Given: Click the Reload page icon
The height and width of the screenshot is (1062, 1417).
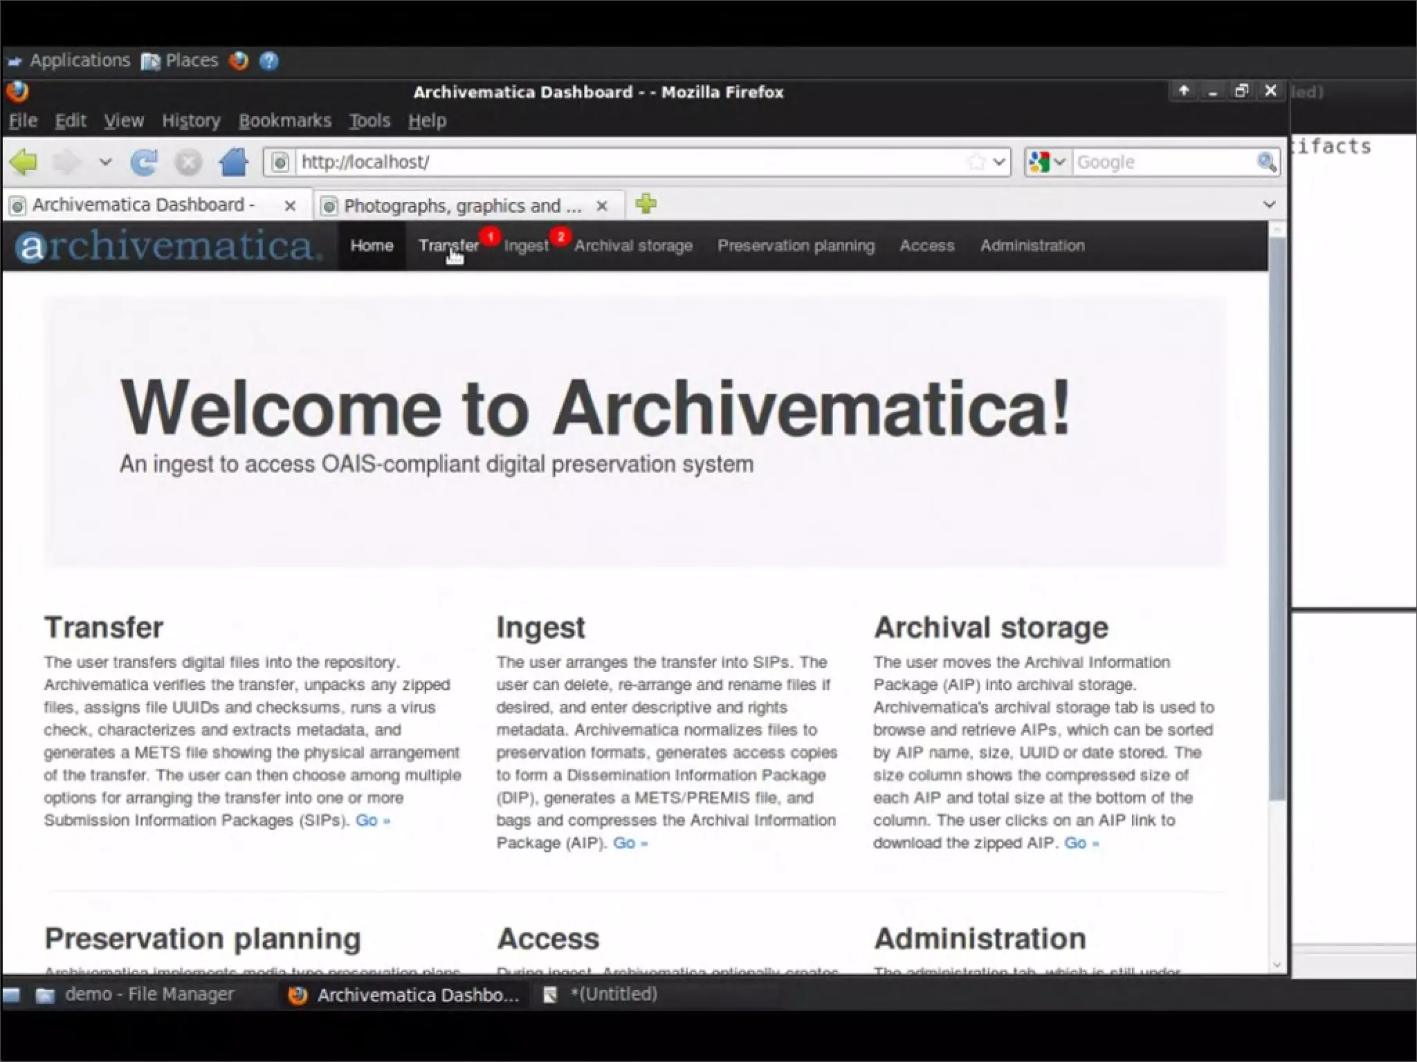Looking at the screenshot, I should click(x=144, y=162).
